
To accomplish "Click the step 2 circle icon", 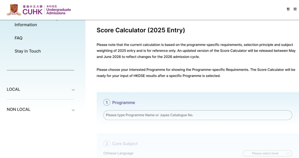I will pyautogui.click(x=107, y=144).
